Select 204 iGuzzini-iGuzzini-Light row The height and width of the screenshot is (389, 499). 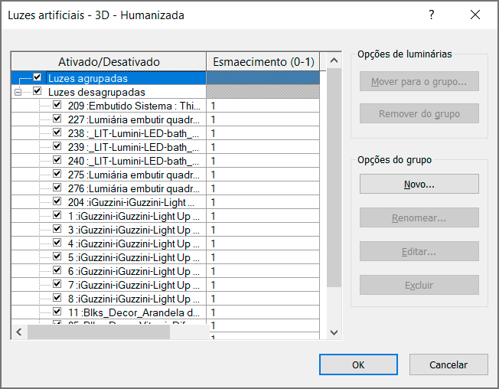click(x=131, y=202)
